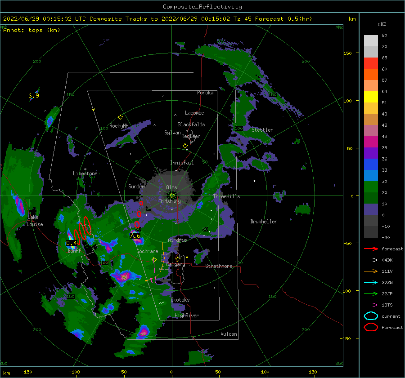The height and width of the screenshot is (378, 405).
Task: Pick the light gray 70-80 dBZ swatch
Action: pos(371,41)
